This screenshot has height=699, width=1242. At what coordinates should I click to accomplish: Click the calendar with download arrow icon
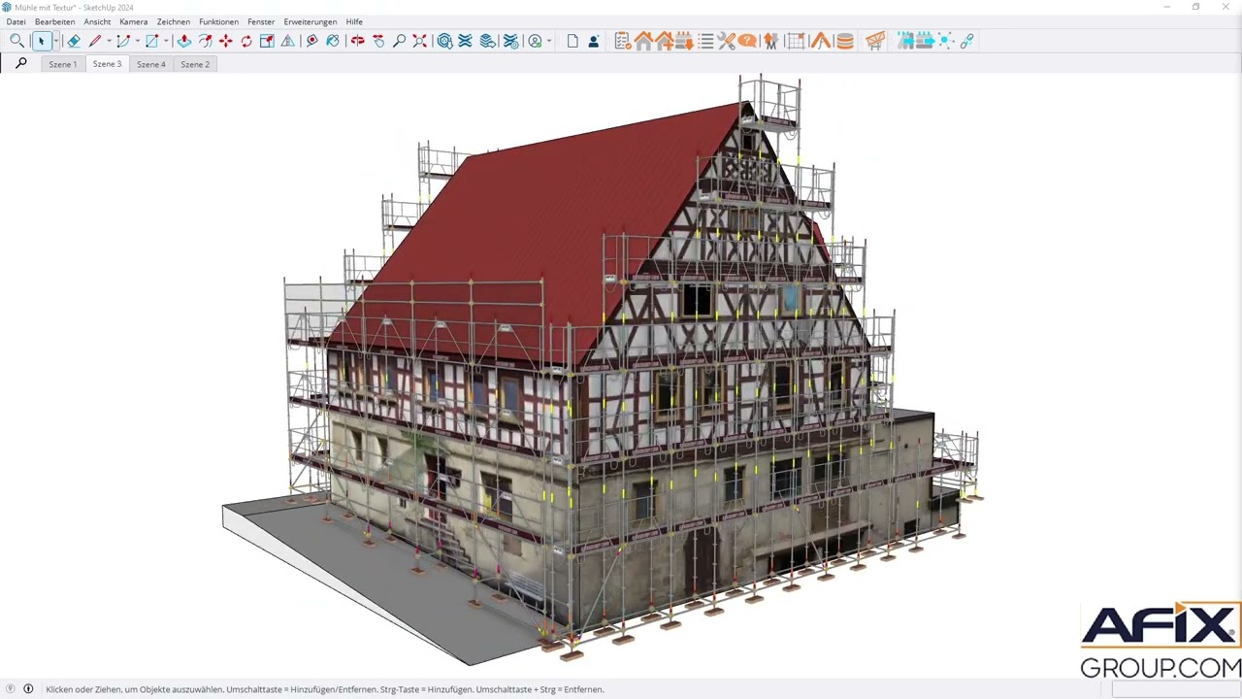(684, 41)
